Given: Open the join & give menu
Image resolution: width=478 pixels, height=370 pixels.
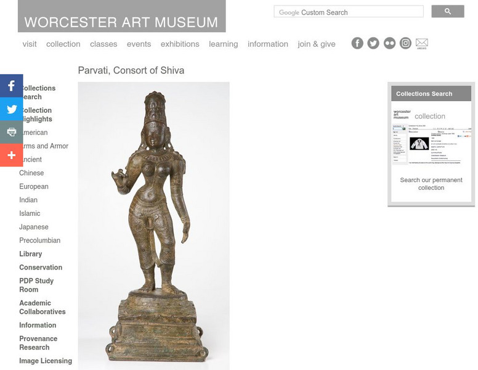Looking at the screenshot, I should point(317,44).
